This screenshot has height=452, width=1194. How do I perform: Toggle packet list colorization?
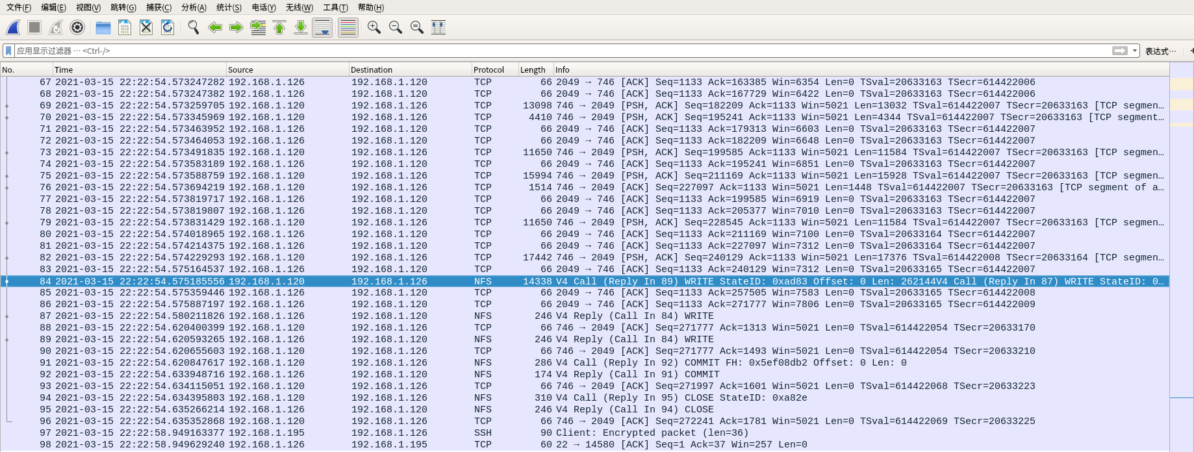348,27
